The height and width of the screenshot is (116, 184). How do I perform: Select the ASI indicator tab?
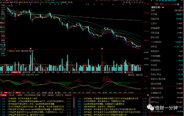(x=79, y=93)
